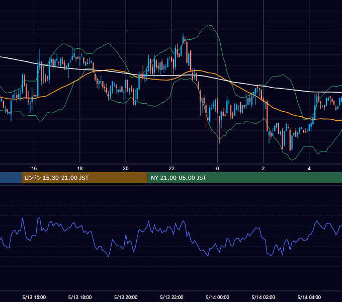The image size is (342, 302).
Task: Click the '5/13 20:00' date label
Action: 126,297
